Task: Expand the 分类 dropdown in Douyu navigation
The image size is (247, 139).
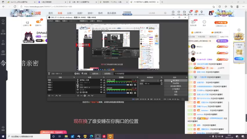Action: 70,13
